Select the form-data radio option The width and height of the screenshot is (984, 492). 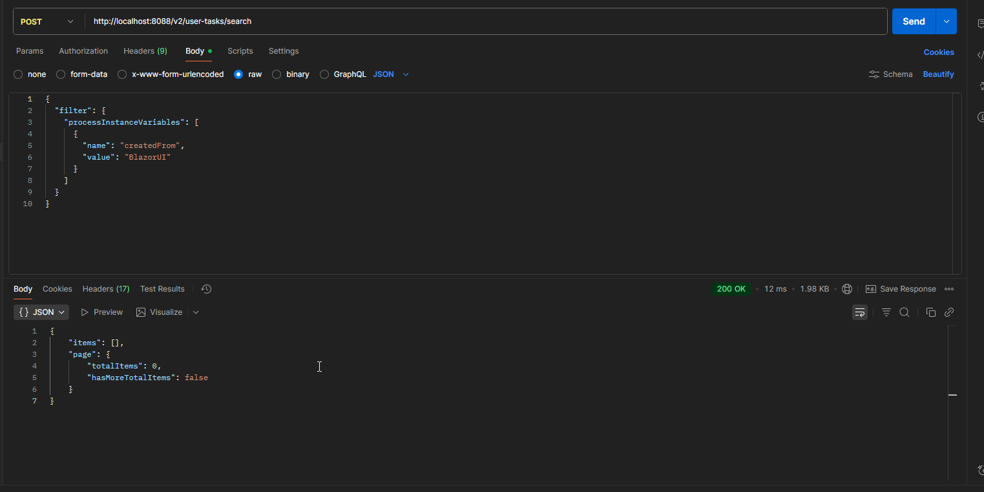[x=61, y=74]
